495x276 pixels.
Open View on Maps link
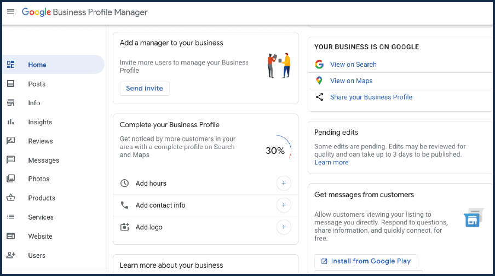pos(352,81)
